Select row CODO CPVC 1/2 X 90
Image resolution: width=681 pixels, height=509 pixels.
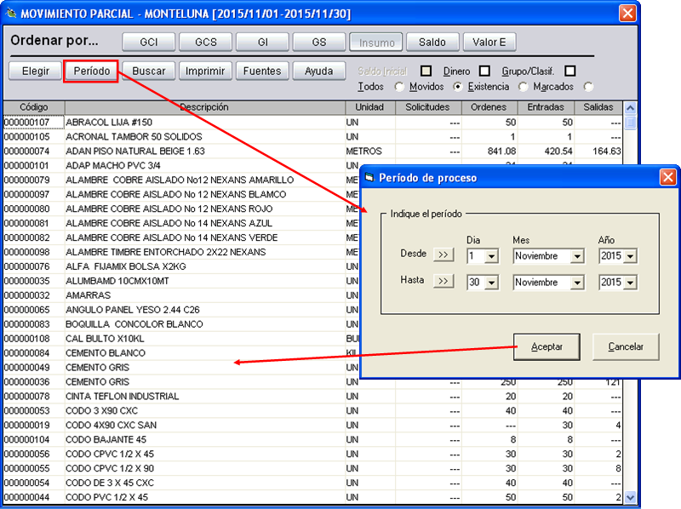point(312,469)
